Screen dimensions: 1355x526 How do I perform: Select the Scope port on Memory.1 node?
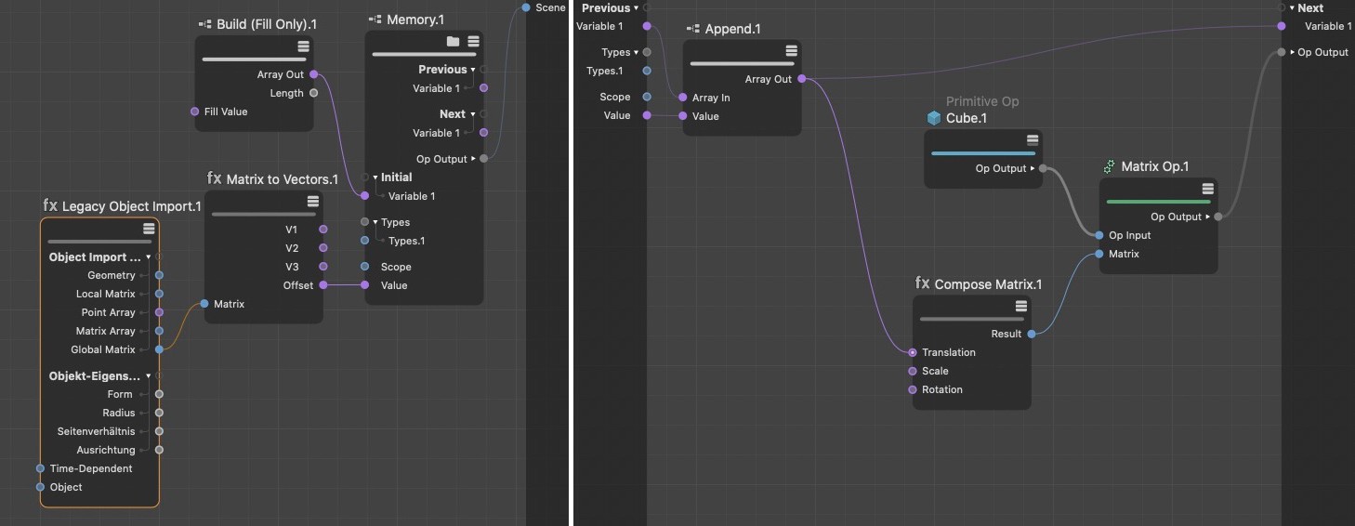pos(364,267)
